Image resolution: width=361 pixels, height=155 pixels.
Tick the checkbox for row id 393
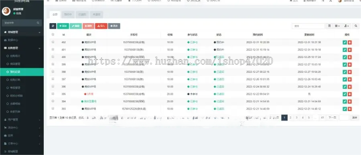pyautogui.click(x=53, y=108)
